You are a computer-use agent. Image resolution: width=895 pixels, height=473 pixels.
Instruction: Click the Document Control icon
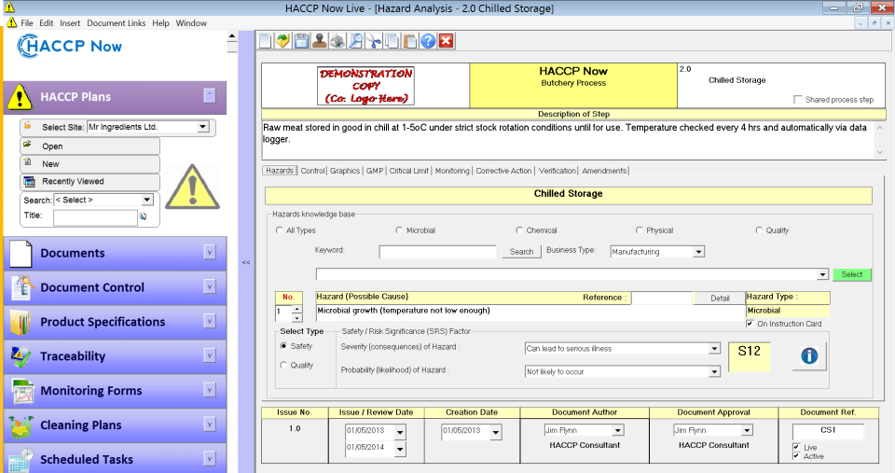(x=21, y=288)
